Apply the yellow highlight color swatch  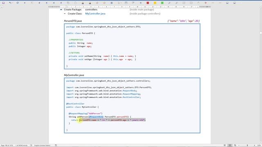tap(155, 3)
